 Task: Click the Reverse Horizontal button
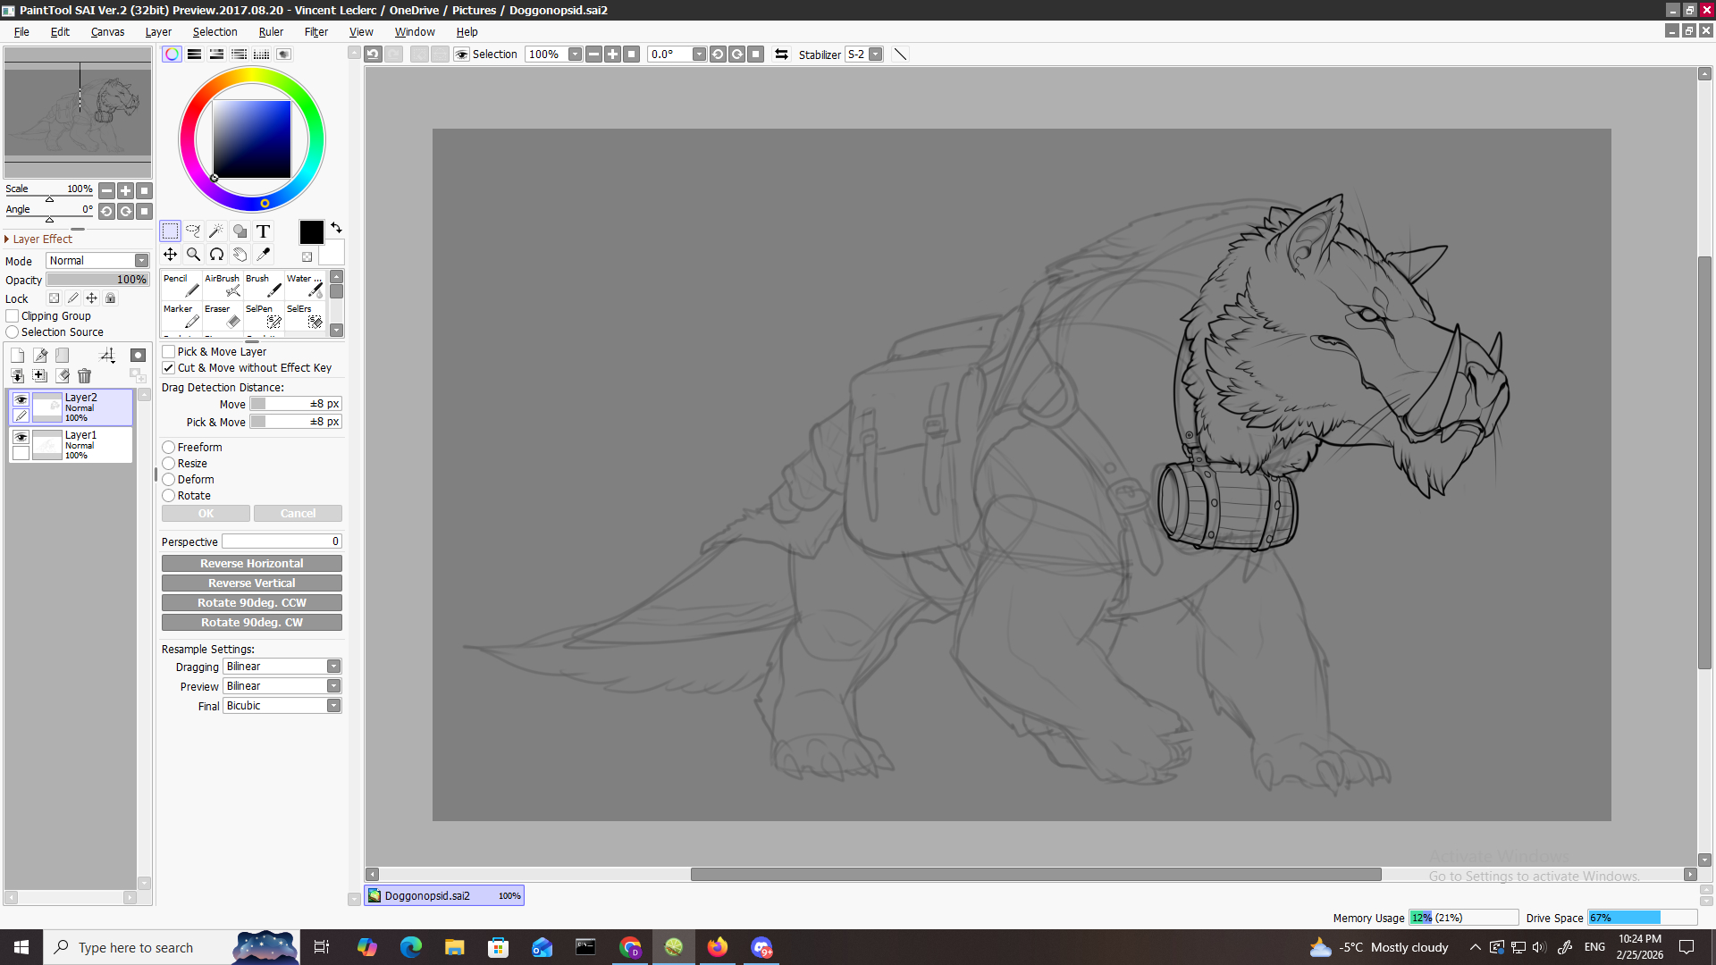(251, 564)
